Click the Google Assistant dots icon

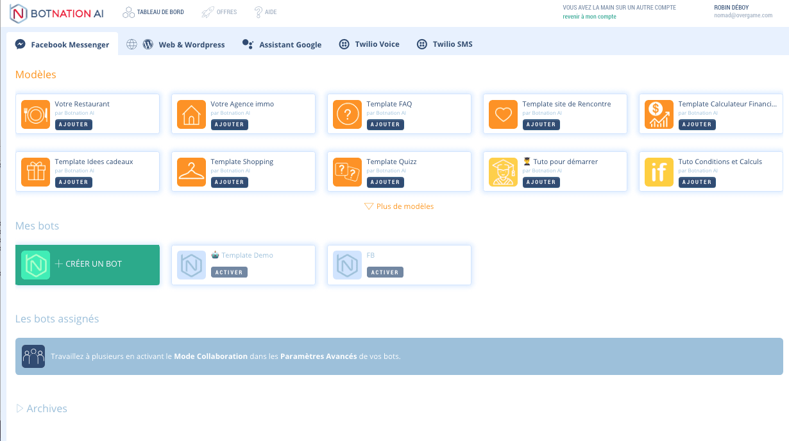point(248,44)
